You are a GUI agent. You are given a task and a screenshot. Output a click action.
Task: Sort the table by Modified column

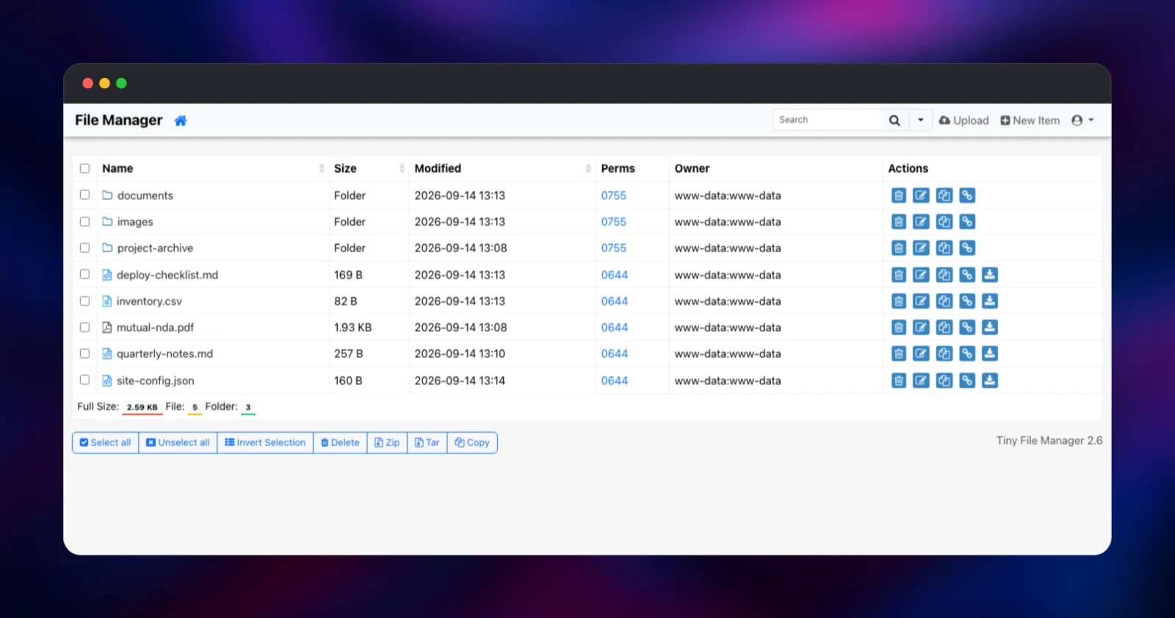pos(502,168)
